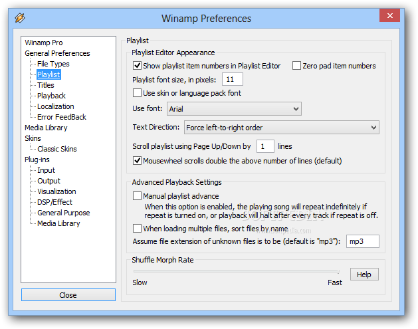Select Skins in the tree
The width and height of the screenshot is (418, 329).
(x=33, y=138)
